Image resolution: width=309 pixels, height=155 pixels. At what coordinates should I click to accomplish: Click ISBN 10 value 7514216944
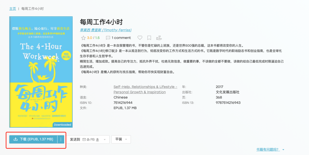tap(123, 103)
